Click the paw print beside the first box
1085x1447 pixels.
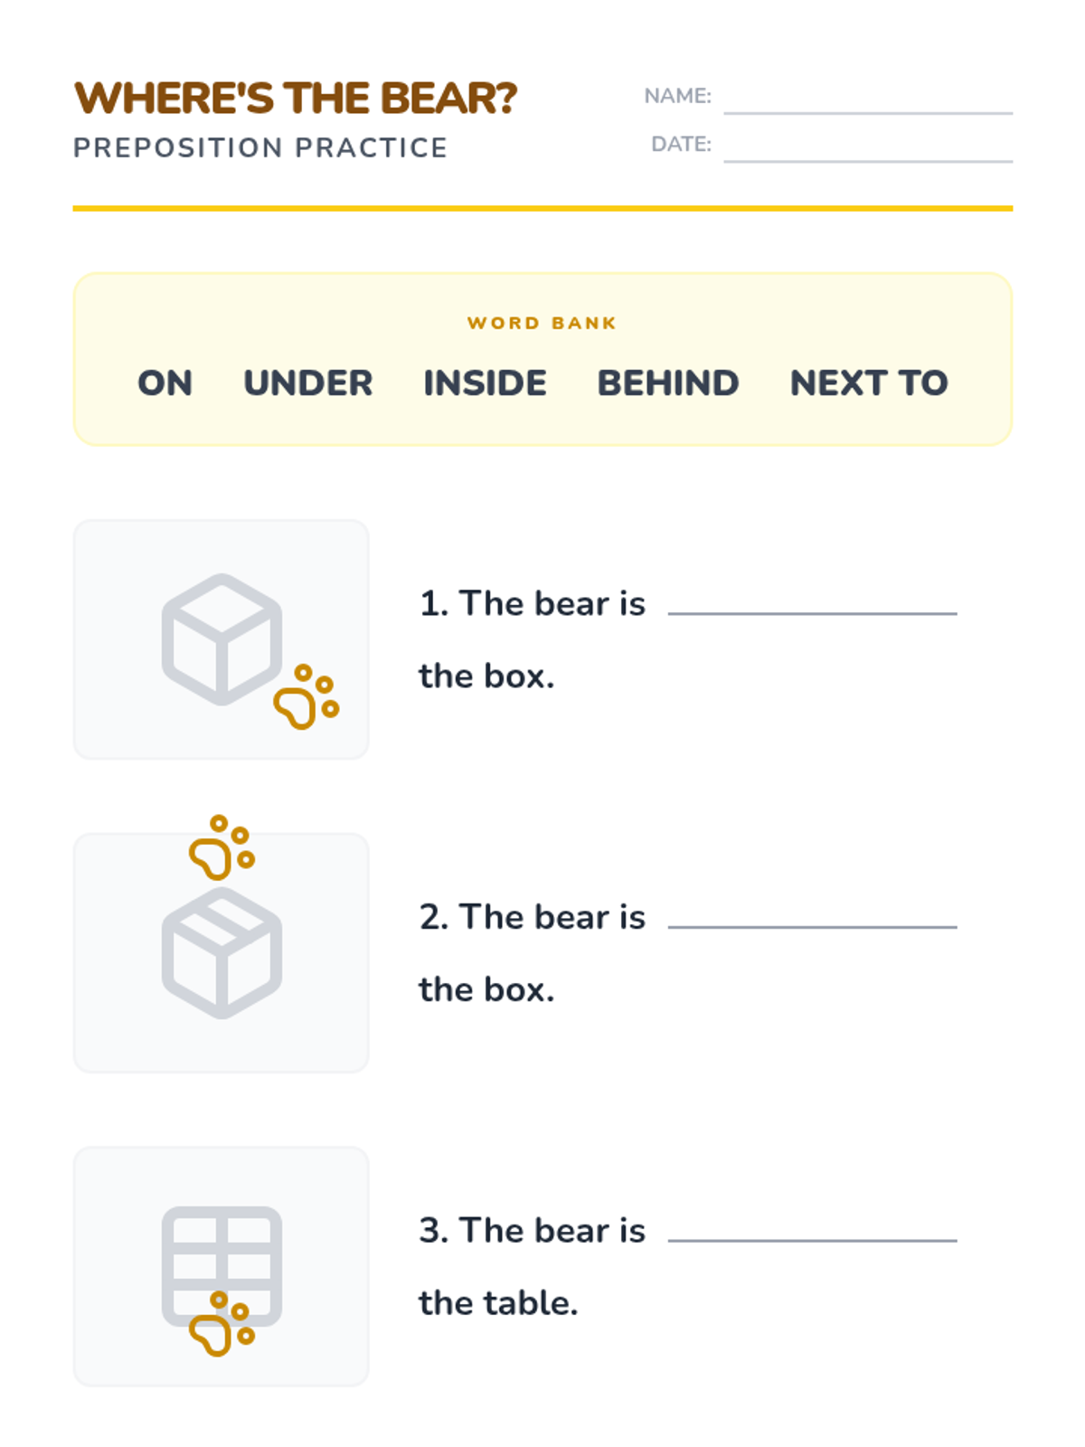pos(306,696)
